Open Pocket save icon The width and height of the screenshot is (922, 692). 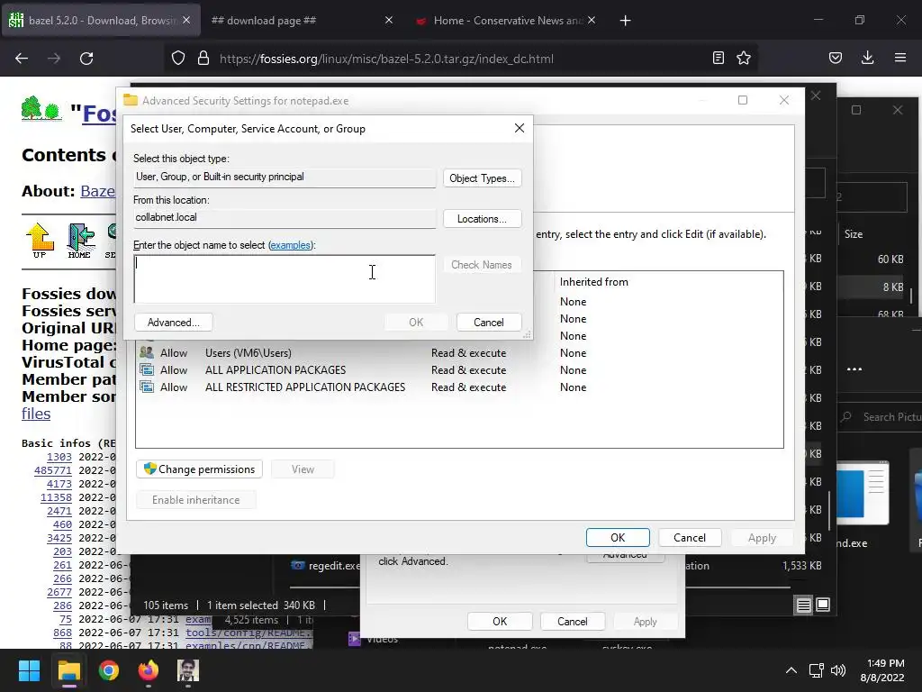pyautogui.click(x=836, y=58)
